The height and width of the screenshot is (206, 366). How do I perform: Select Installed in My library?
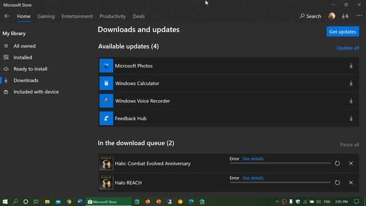pyautogui.click(x=23, y=57)
